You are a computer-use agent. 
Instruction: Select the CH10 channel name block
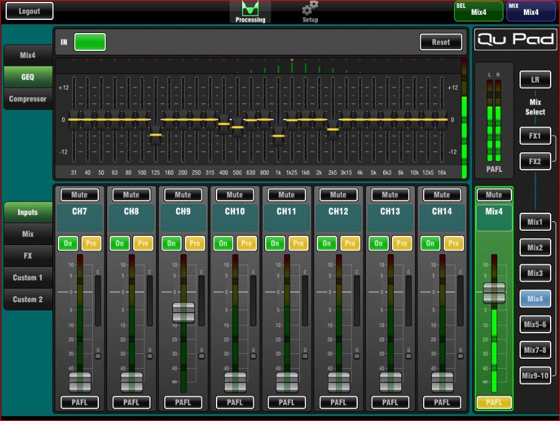[x=235, y=218]
